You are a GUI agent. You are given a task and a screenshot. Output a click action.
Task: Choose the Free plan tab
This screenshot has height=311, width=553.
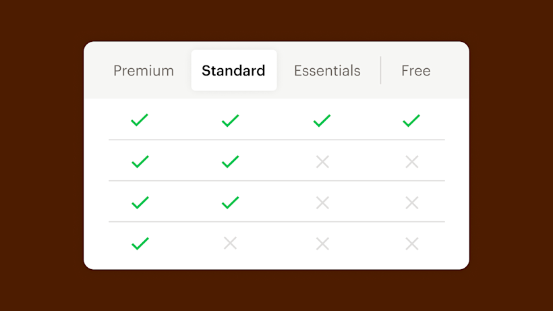coord(415,71)
